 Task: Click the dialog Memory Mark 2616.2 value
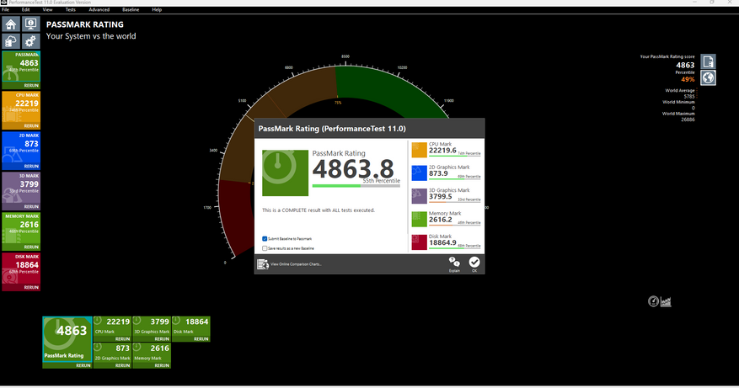click(440, 220)
